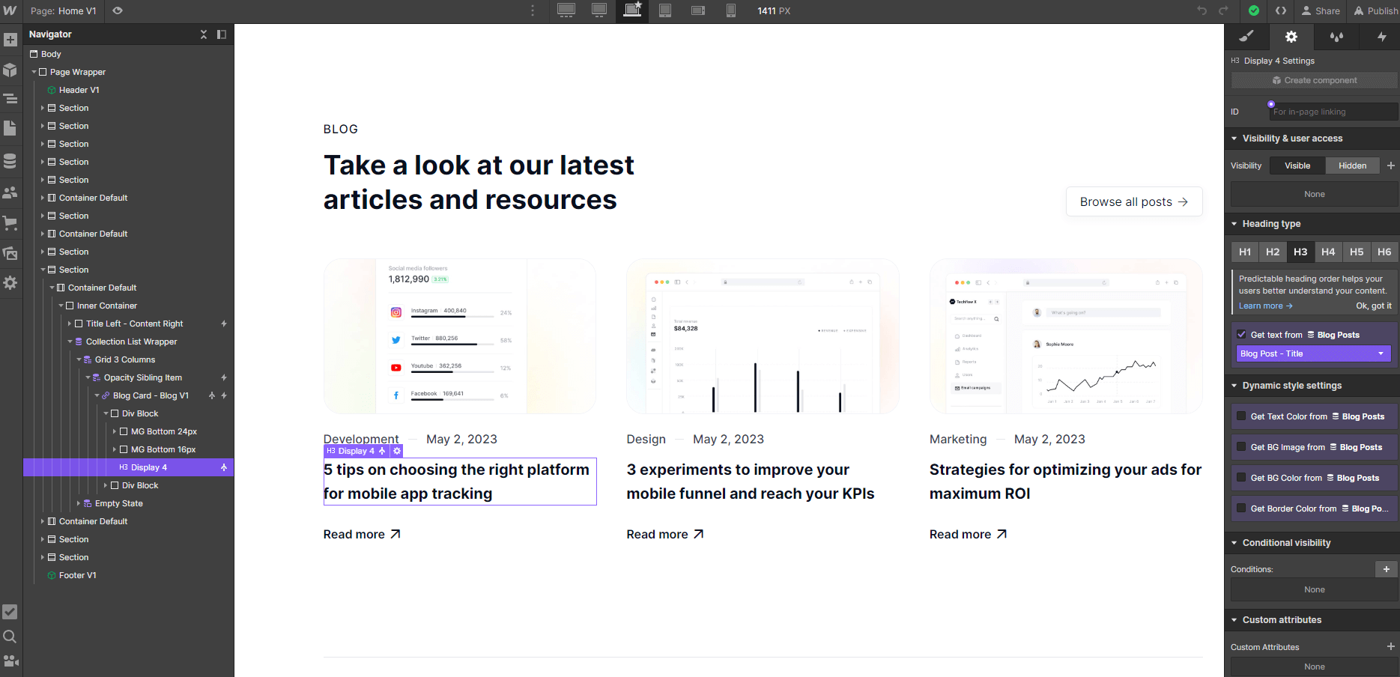Set visibility to Visible

[1297, 165]
